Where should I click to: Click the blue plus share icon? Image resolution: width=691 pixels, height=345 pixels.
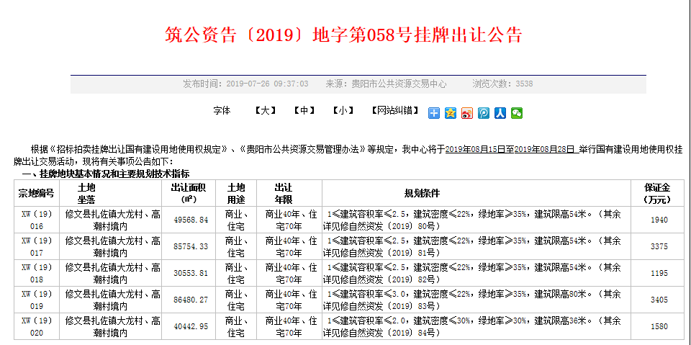[x=434, y=113]
